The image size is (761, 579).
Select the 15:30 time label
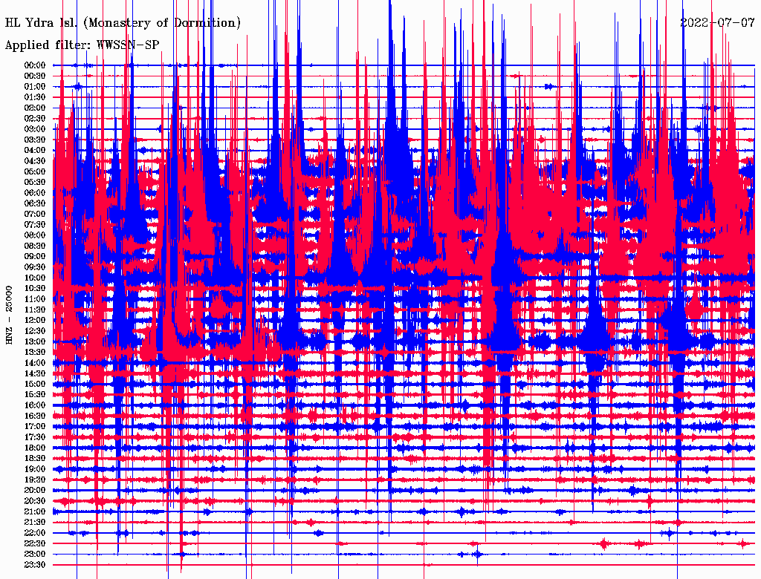click(x=35, y=395)
